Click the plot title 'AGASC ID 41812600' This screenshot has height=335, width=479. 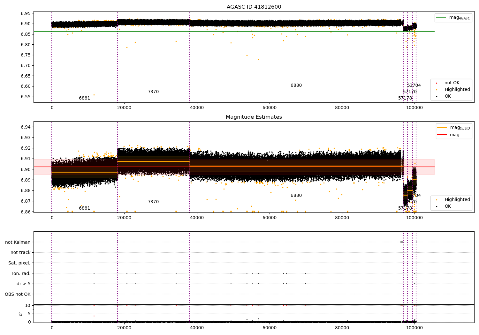[x=254, y=7]
